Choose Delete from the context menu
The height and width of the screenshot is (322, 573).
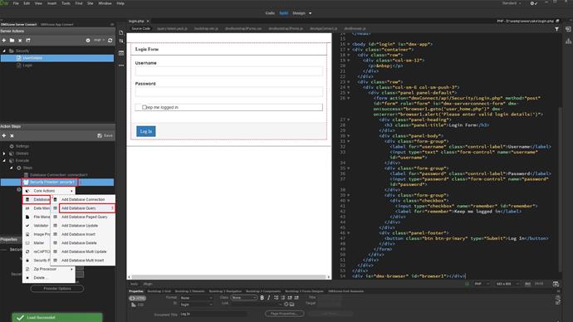click(49, 278)
